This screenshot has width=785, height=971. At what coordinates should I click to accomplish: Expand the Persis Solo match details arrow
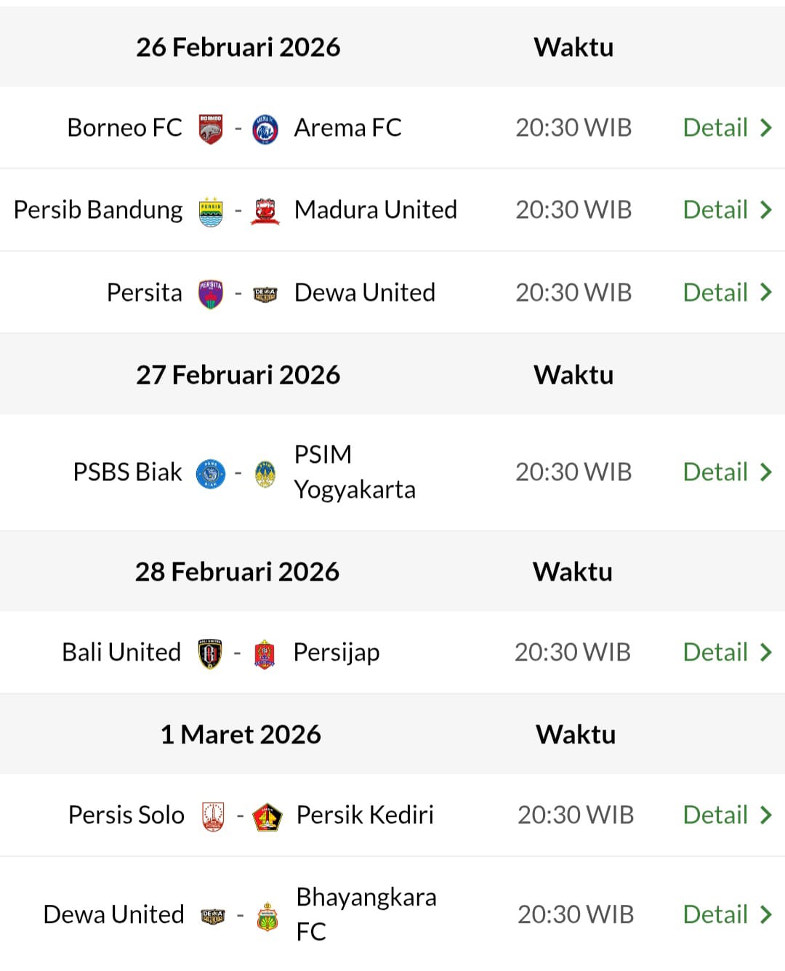click(x=766, y=815)
